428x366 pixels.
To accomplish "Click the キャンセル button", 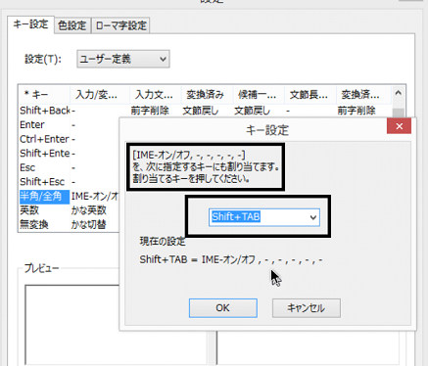I will [307, 308].
